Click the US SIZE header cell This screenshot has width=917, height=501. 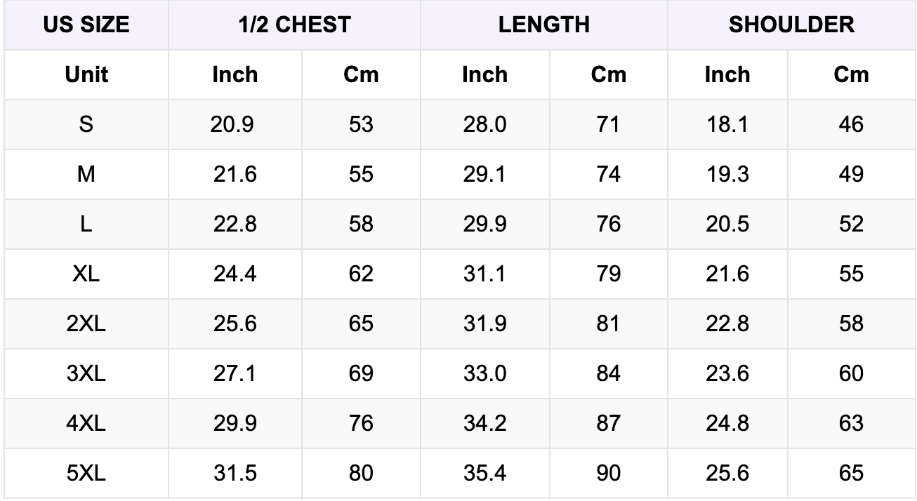(x=86, y=25)
